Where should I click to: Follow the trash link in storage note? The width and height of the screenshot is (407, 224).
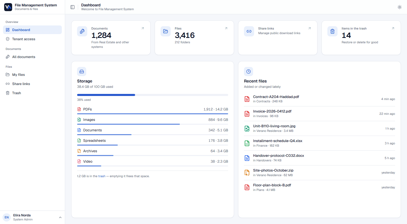[102, 176]
